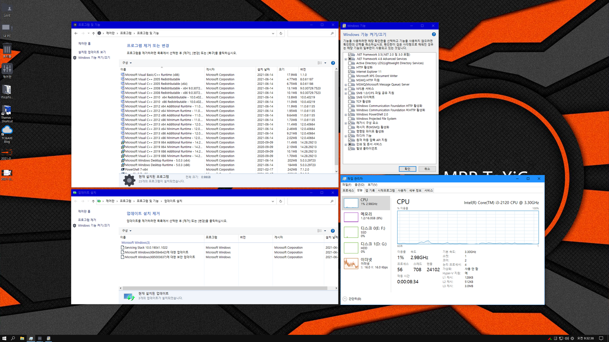
Task: Toggle SMB 다이렉트 checkbox
Action: 350,97
